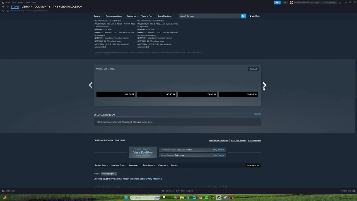
Task: Open the Display filter dropdown
Action: [x=175, y=165]
